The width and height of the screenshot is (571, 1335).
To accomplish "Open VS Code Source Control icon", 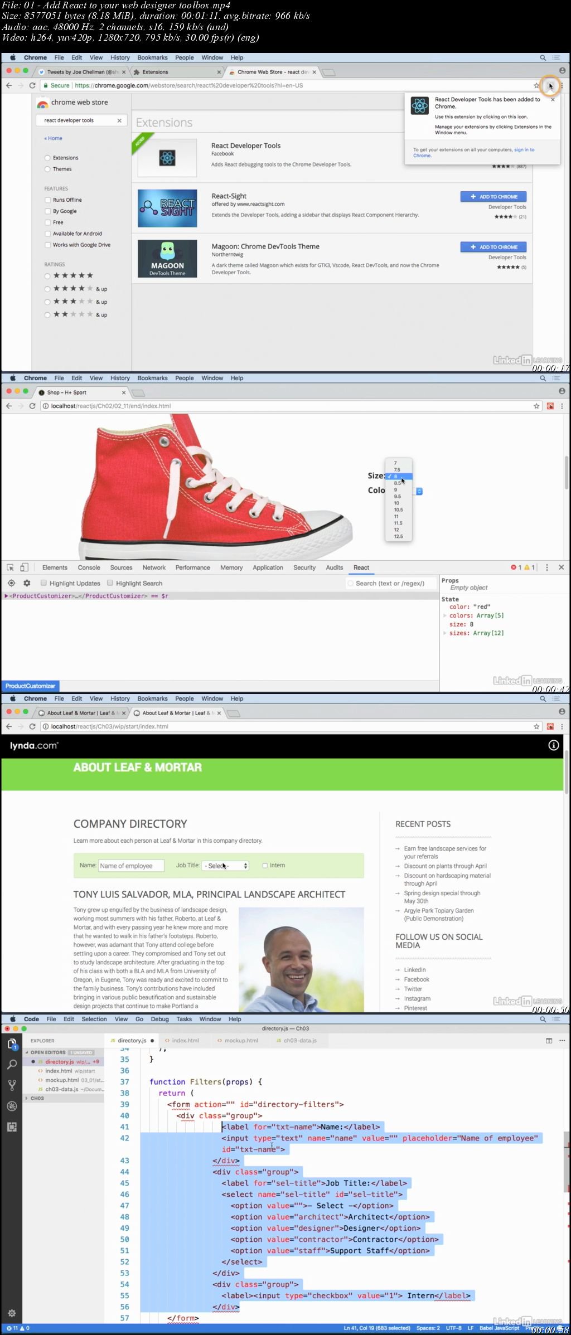I will point(12,1085).
